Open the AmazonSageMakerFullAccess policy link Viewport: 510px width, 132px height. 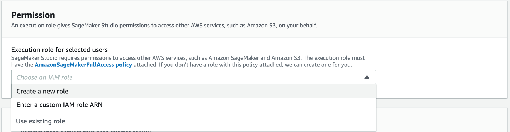[83, 65]
